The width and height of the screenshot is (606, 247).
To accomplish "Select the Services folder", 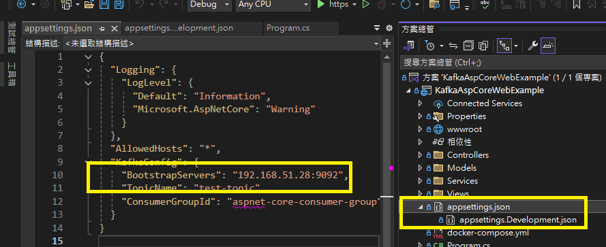I will pos(462,180).
